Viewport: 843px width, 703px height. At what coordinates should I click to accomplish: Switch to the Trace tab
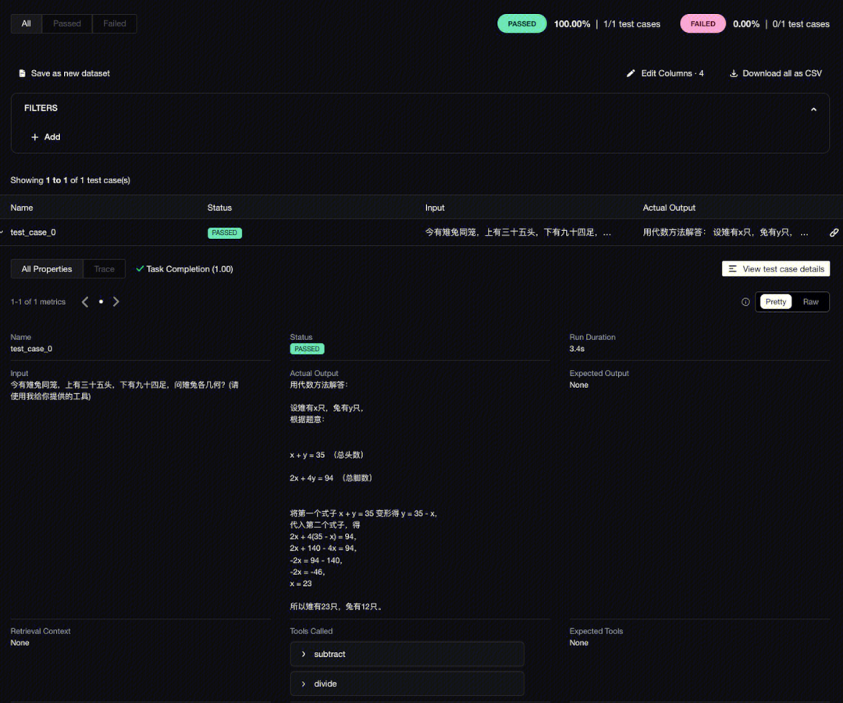tap(105, 268)
